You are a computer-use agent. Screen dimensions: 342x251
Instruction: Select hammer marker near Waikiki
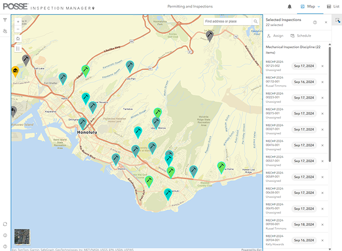[x=116, y=159]
